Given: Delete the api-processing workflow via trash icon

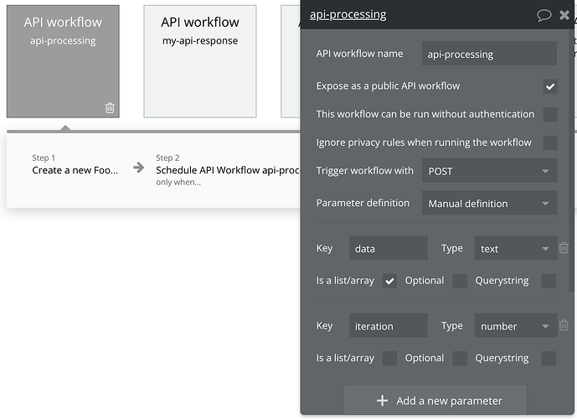Looking at the screenshot, I should coord(110,108).
